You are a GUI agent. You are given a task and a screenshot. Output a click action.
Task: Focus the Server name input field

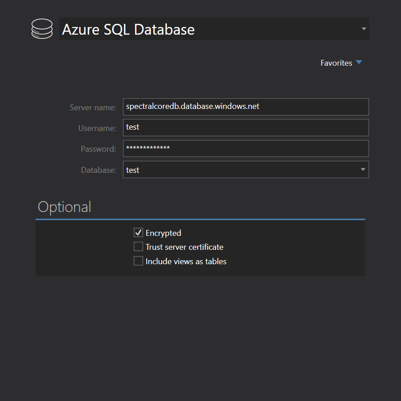click(x=245, y=107)
